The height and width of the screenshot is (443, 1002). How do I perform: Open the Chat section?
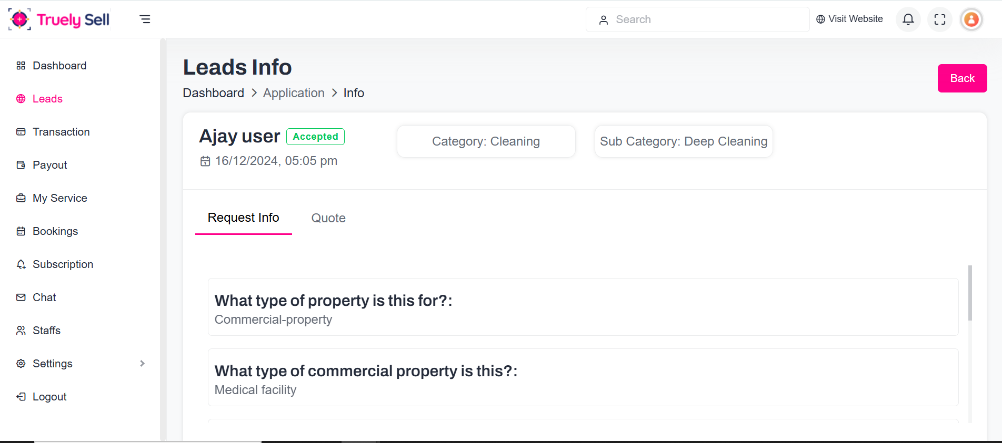[44, 297]
